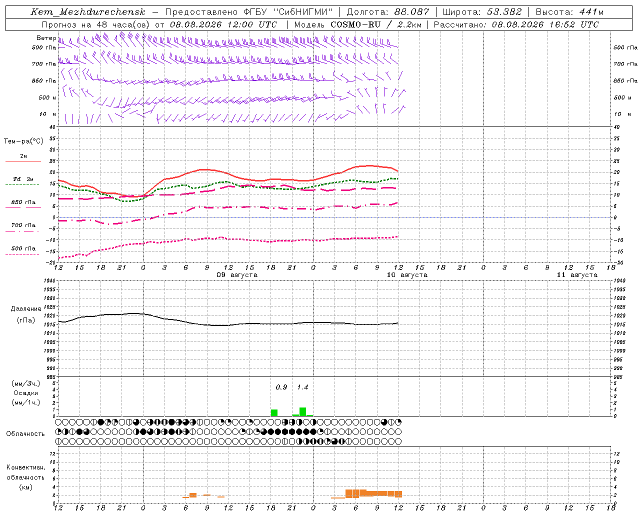
Task: Click the 11 августа date label
Action: click(x=577, y=275)
